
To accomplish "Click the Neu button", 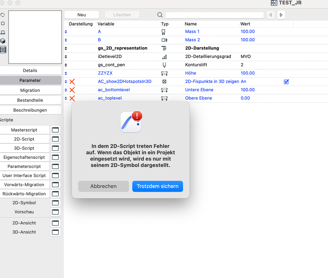I will [x=81, y=15].
